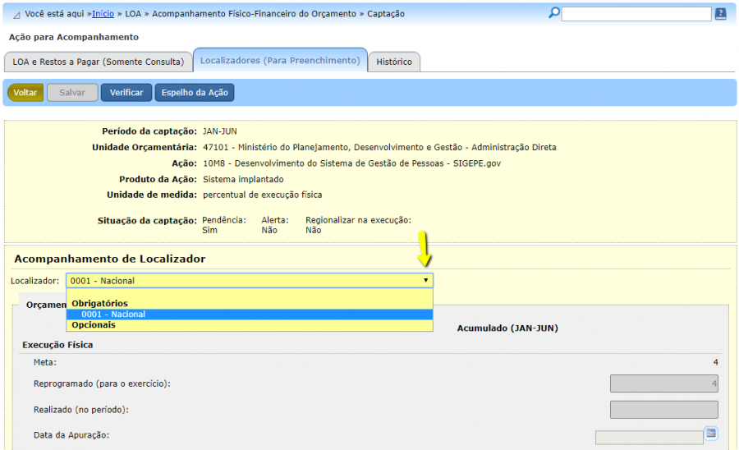Screen dimensions: 739x450
Task: Click the action text '10M8 - Desenvolvimento do Sistema'
Action: pos(352,163)
